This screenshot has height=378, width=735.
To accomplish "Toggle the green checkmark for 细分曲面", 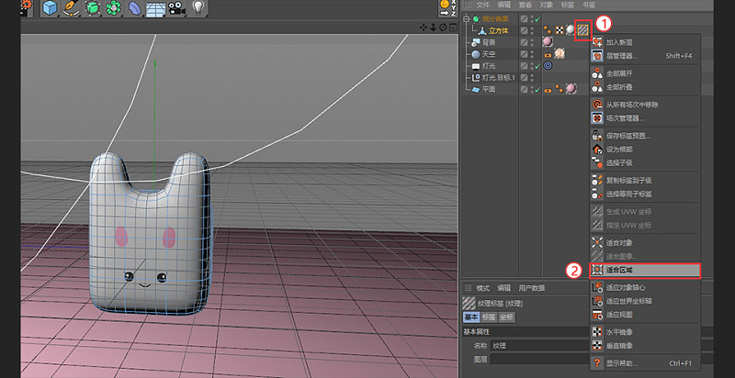I will (537, 19).
